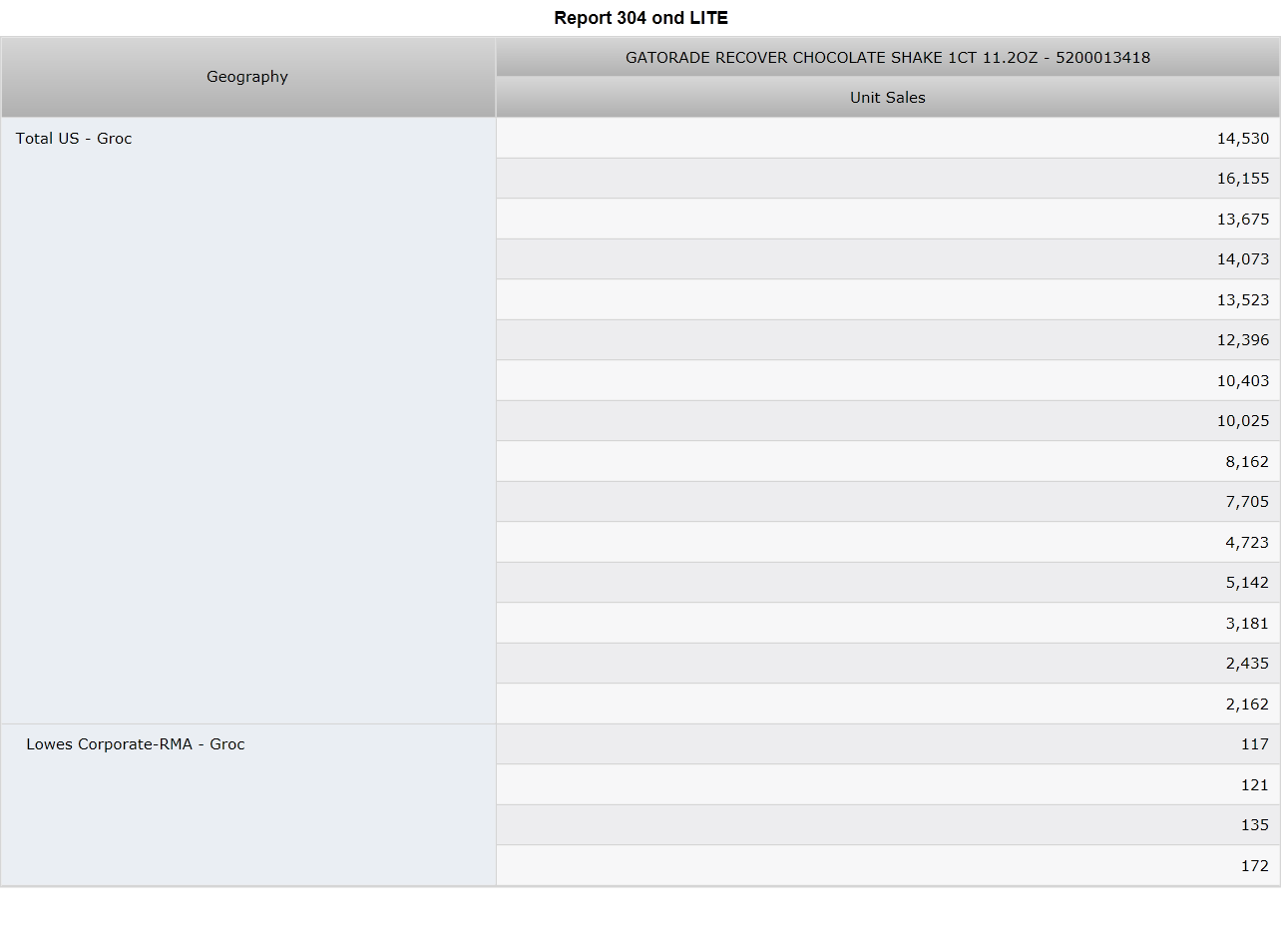1281x944 pixels.
Task: Click the 14,530 unit sales cell
Action: coord(888,138)
